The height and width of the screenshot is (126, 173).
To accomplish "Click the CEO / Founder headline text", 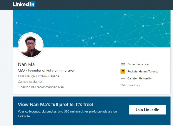I will click(46, 71).
